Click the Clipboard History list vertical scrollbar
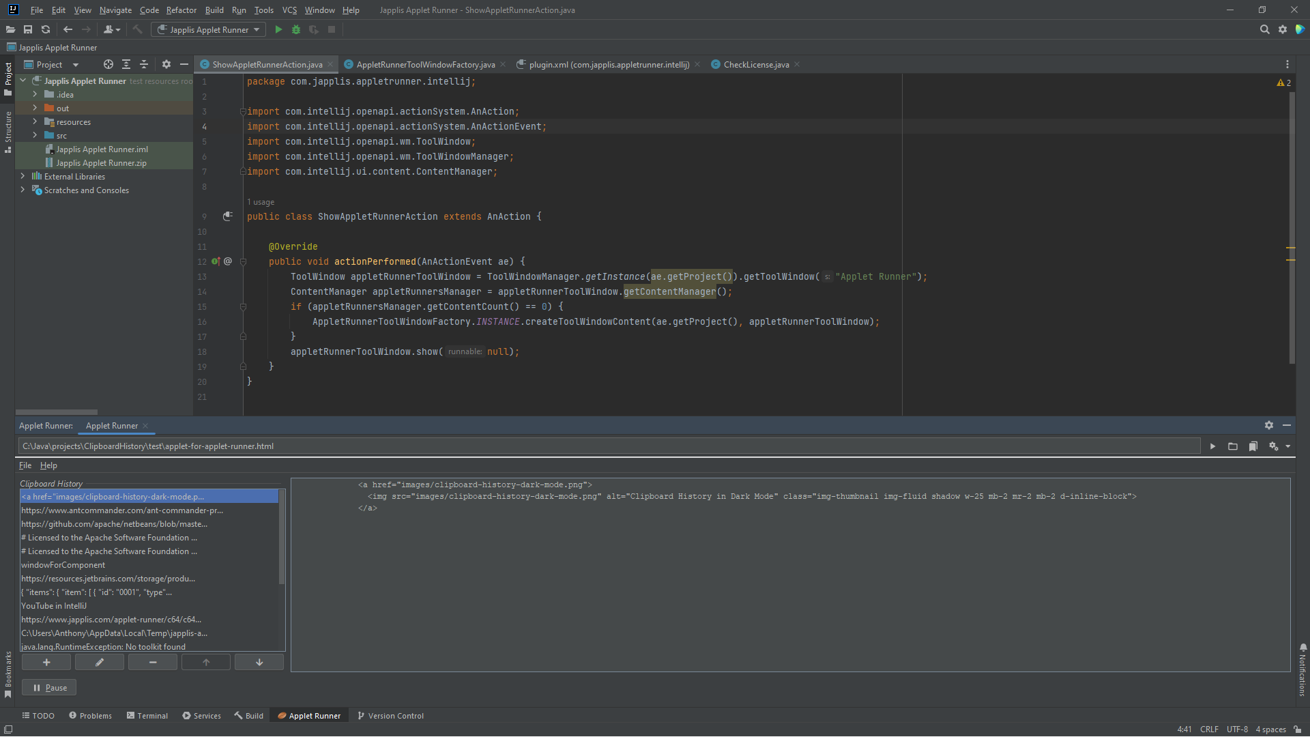This screenshot has width=1310, height=737. pyautogui.click(x=282, y=537)
